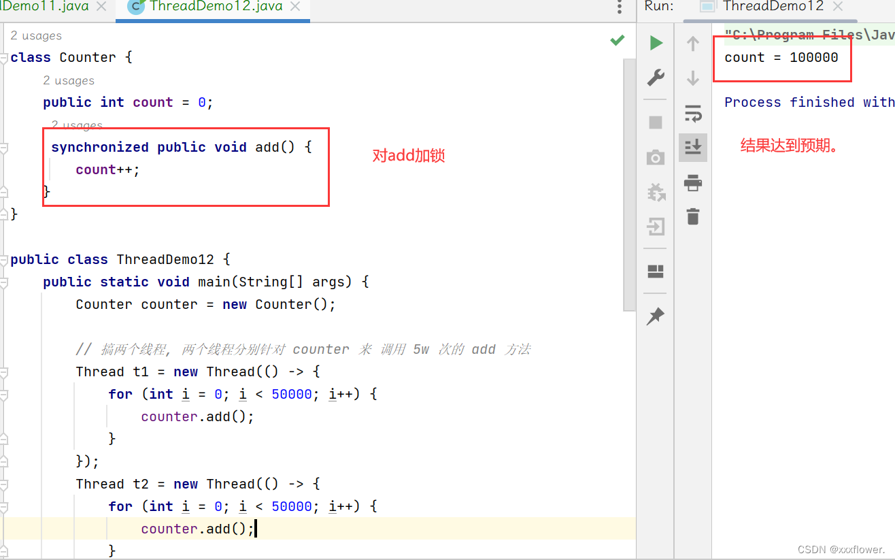
Task: Click the 'Run:' panel label
Action: 659,7
